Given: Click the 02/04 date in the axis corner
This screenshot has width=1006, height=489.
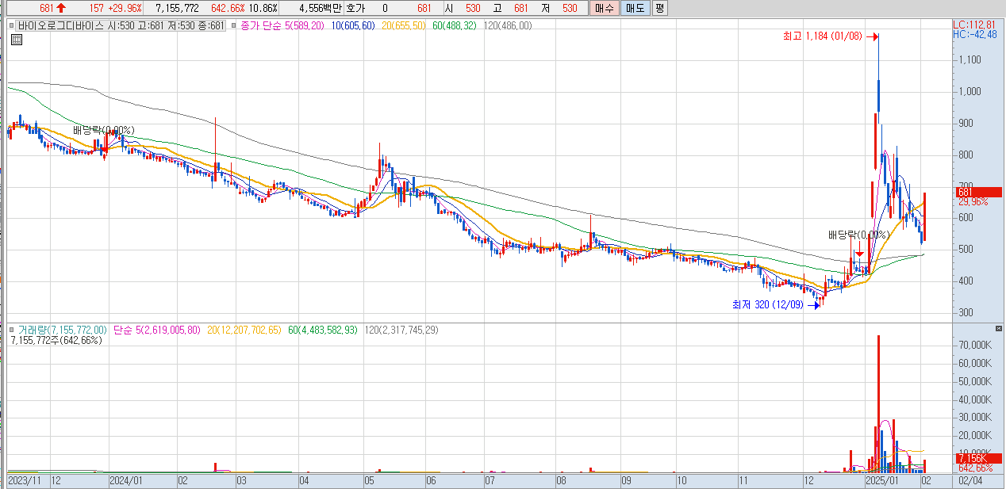Looking at the screenshot, I should tap(970, 480).
